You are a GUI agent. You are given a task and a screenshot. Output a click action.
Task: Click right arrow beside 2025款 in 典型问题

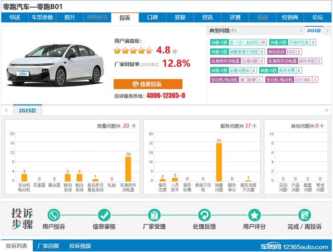tap(327, 30)
